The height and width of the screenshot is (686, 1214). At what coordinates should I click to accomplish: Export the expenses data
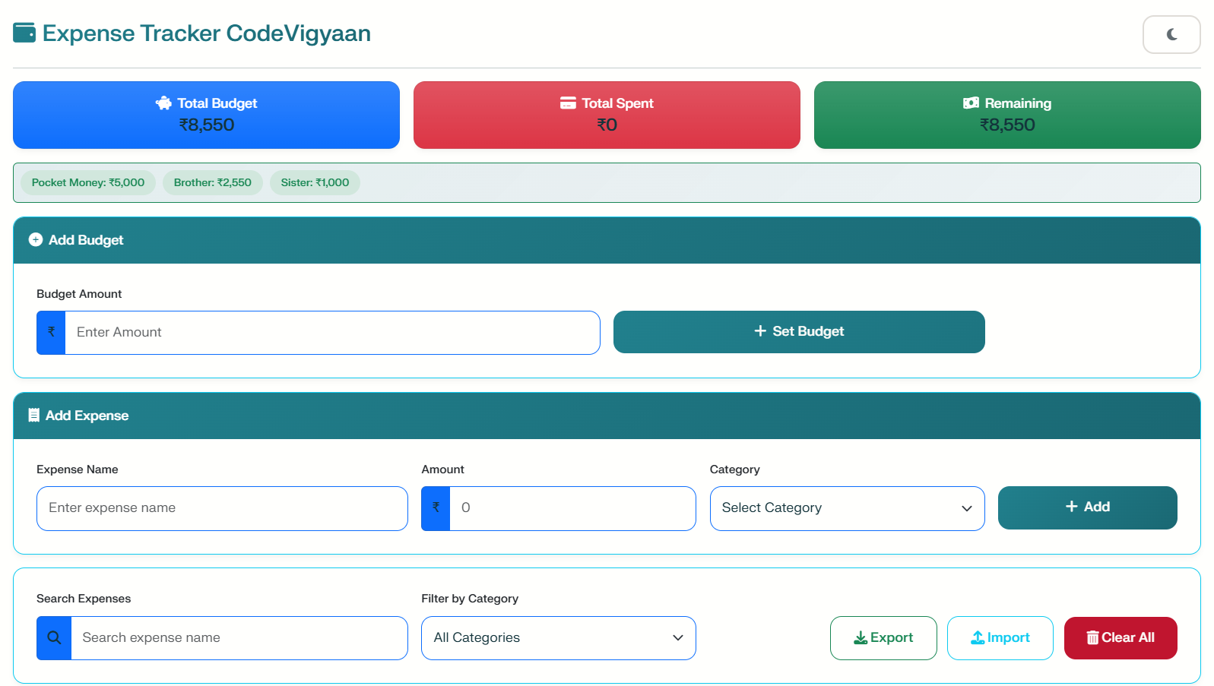click(883, 638)
